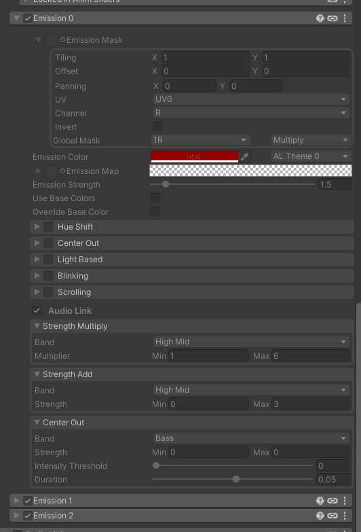Click the Emission Strength value field 1.5
The image size is (361, 532).
(335, 185)
